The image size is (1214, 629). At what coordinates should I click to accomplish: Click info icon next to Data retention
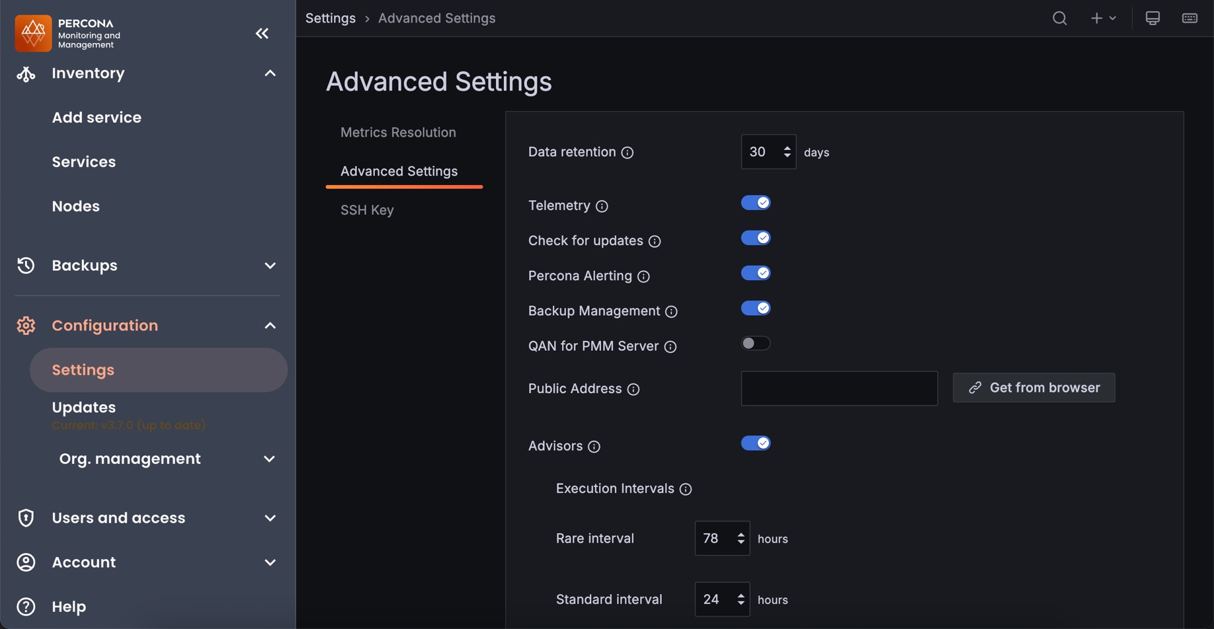(627, 153)
